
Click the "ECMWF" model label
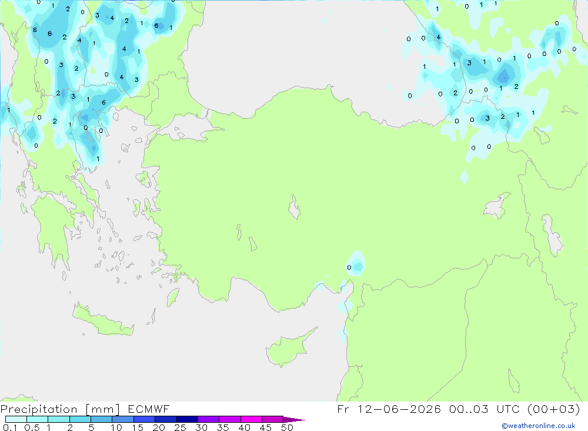click(x=149, y=409)
